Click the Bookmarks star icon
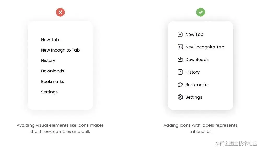262x151 pixels. [180, 85]
